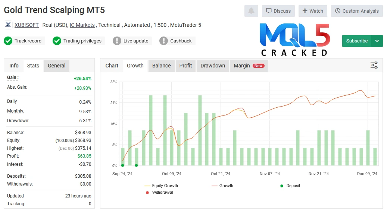The width and height of the screenshot is (384, 212).
Task: Toggle Deposit legend item
Action: (x=290, y=186)
